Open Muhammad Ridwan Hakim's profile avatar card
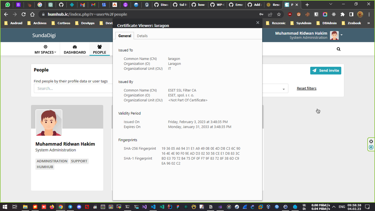 [x=49, y=122]
